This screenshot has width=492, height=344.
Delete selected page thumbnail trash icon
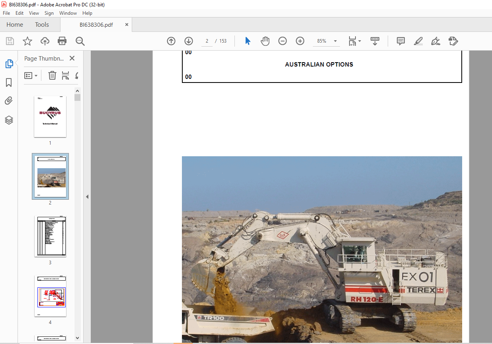(x=52, y=75)
